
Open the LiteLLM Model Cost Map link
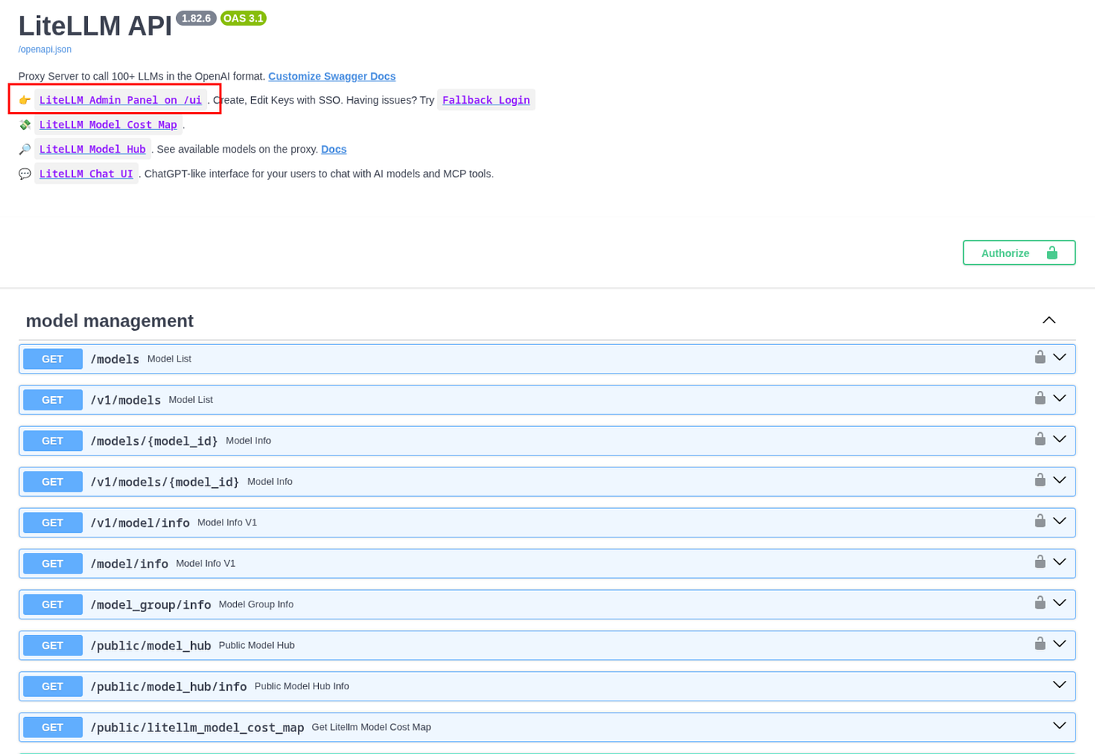[108, 125]
